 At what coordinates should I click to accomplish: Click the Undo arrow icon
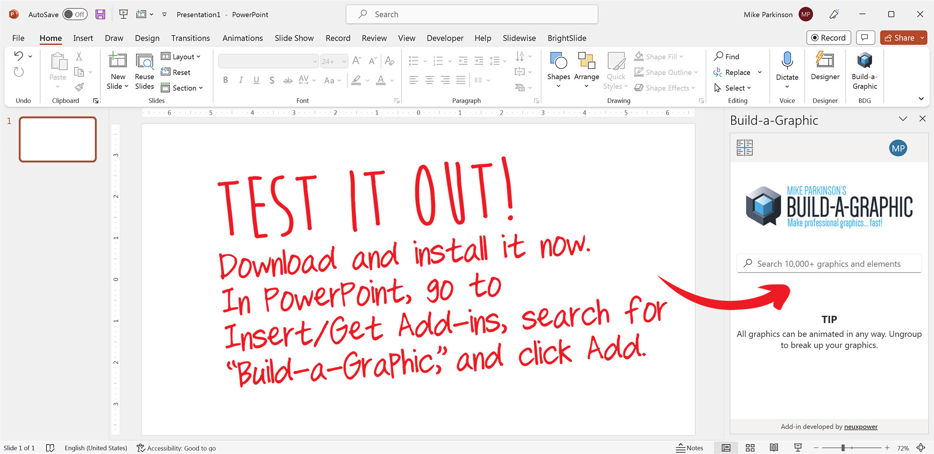click(x=18, y=56)
